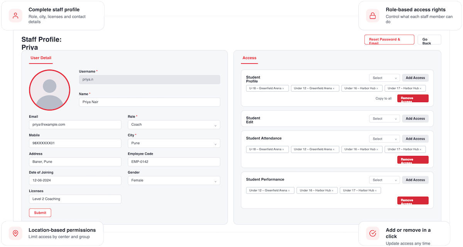Click the checkmark circle icon on Add or remove card
The width and height of the screenshot is (463, 247).
(x=373, y=233)
